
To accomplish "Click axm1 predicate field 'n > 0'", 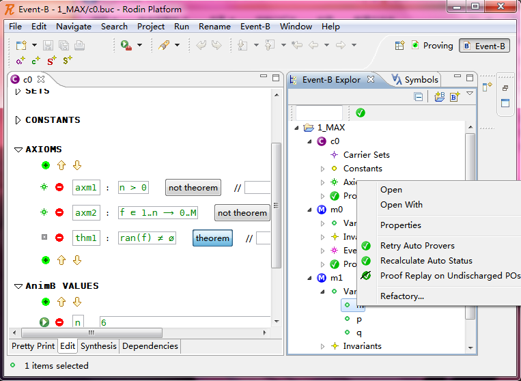I will click(x=133, y=188).
